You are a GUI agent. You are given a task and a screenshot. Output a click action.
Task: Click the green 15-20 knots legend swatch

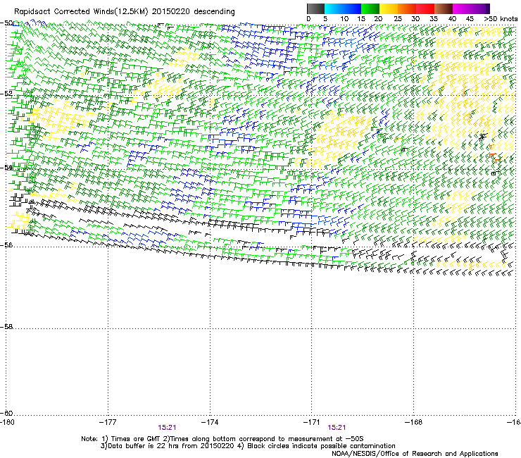click(x=370, y=8)
